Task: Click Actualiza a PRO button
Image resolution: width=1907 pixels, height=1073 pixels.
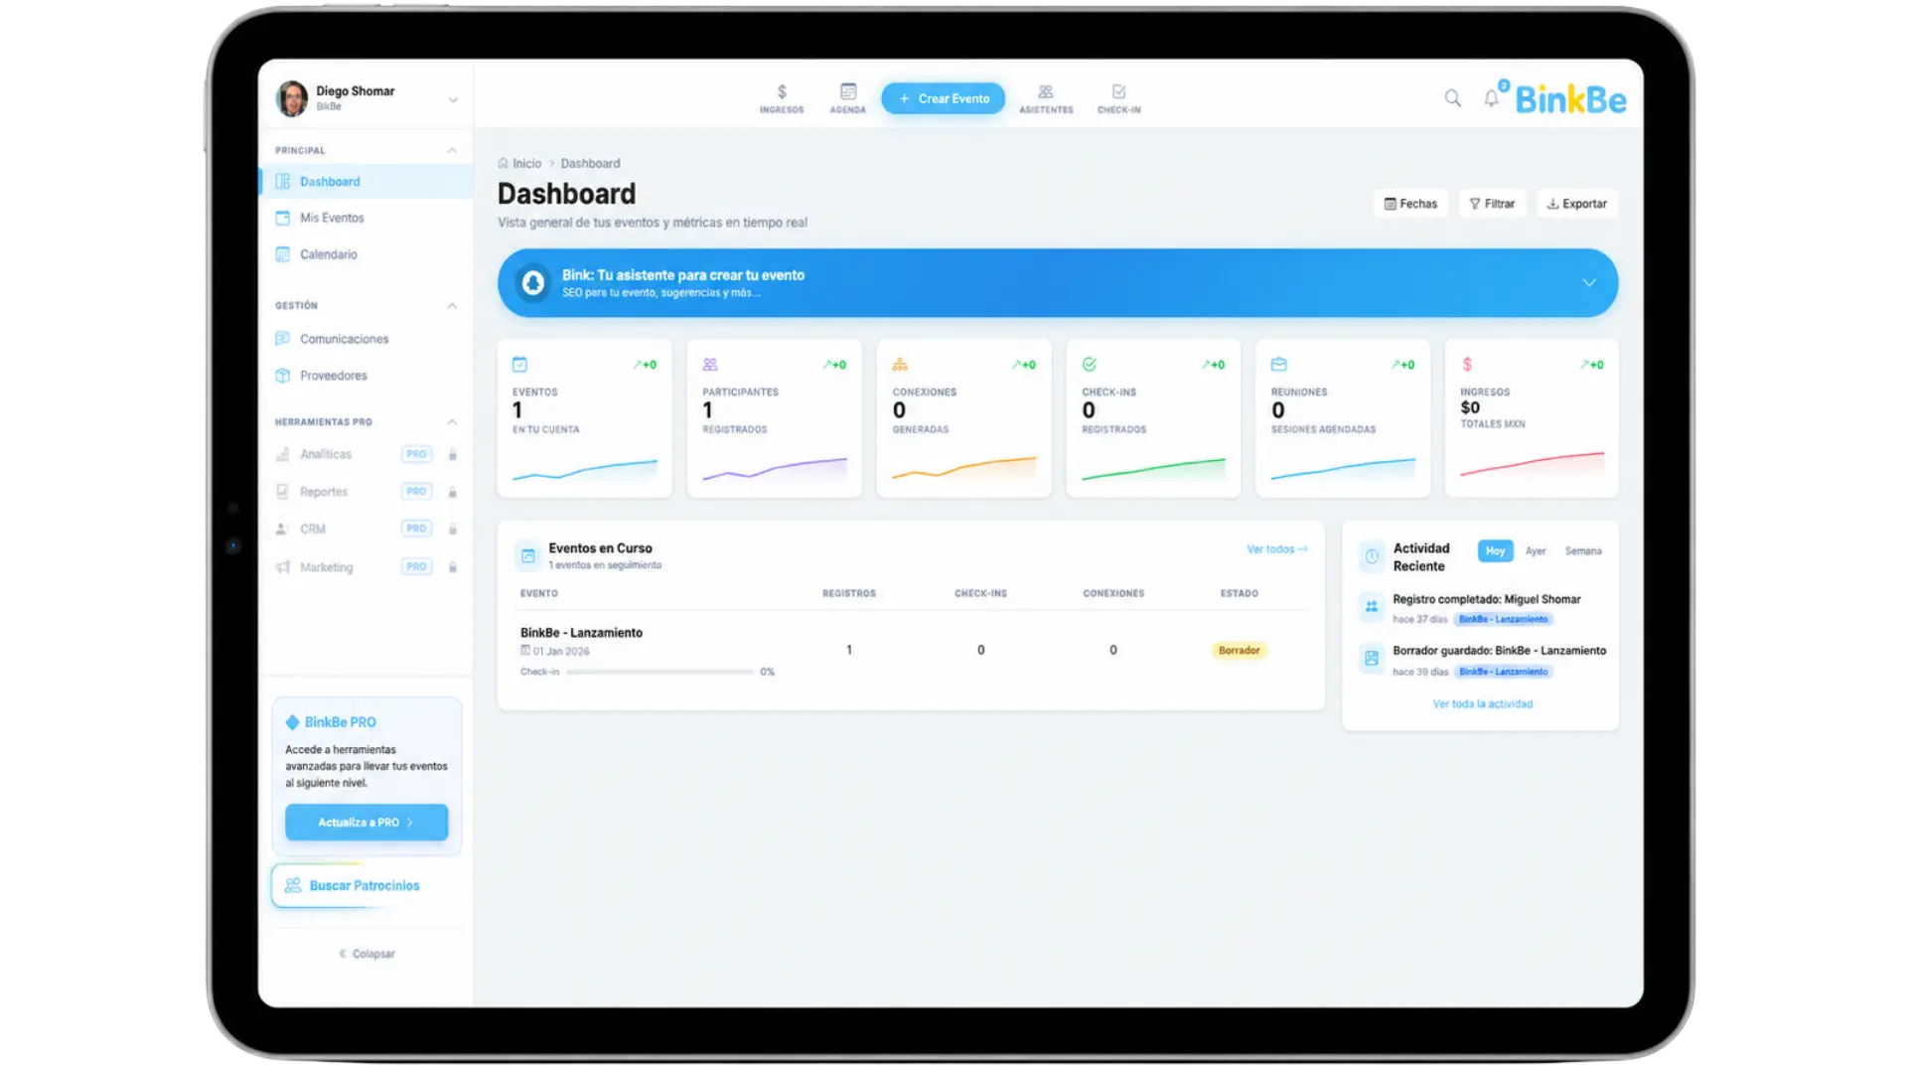Action: pos(367,823)
